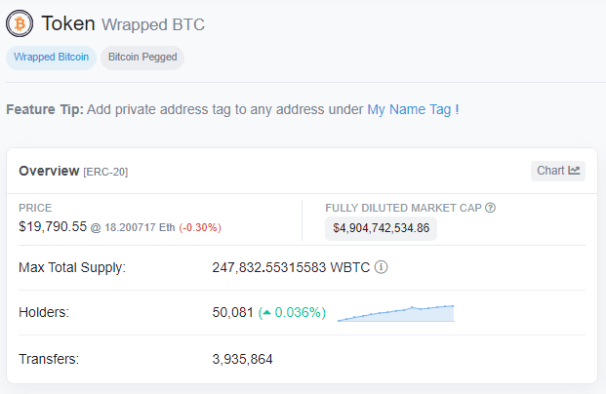The image size is (606, 394).
Task: Click the Fully Diluted Market Cap help icon
Action: (x=490, y=208)
